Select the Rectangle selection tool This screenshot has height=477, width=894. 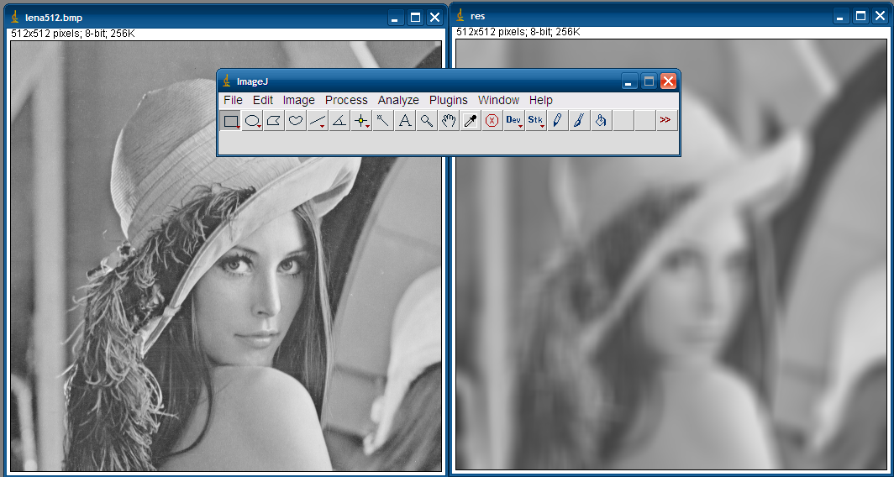coord(230,121)
